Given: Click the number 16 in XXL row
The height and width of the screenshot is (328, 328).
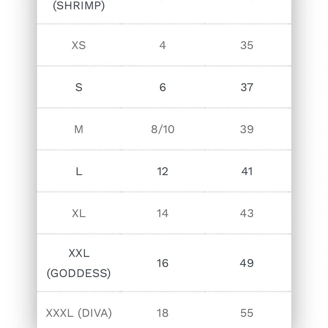Looking at the screenshot, I should pos(163,263).
